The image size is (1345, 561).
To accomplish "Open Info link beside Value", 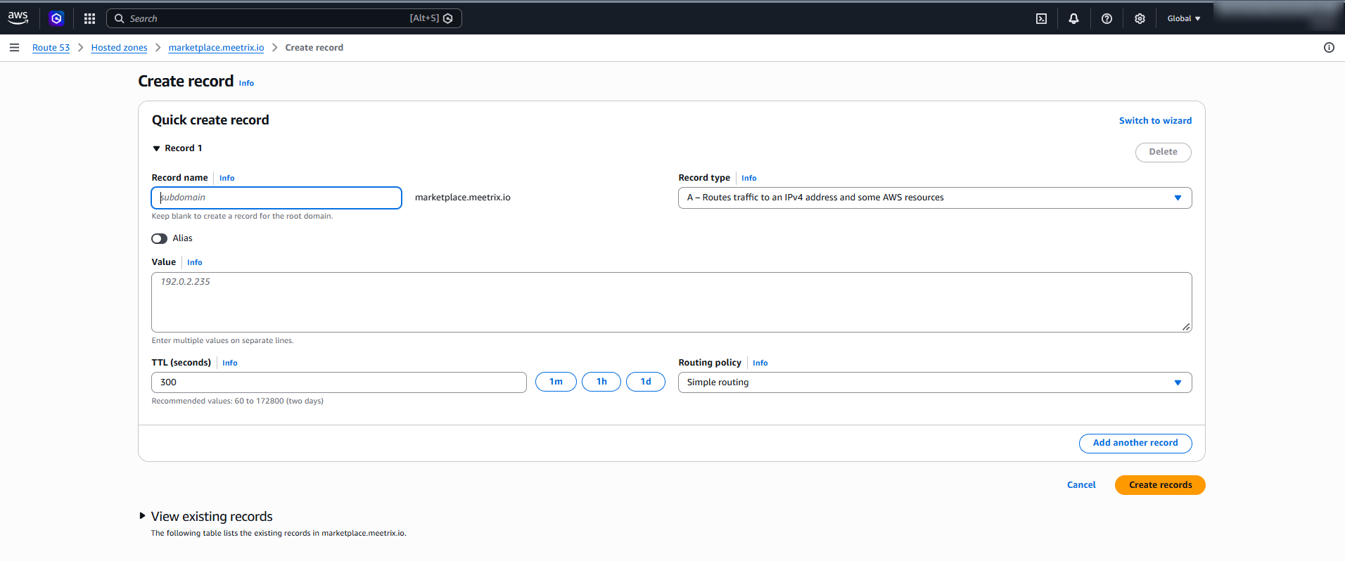I will click(195, 263).
